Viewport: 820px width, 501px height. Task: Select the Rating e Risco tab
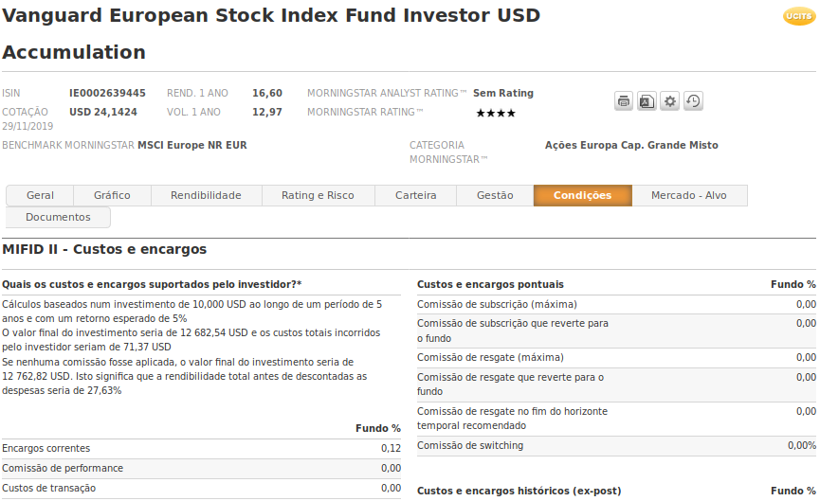tap(318, 195)
